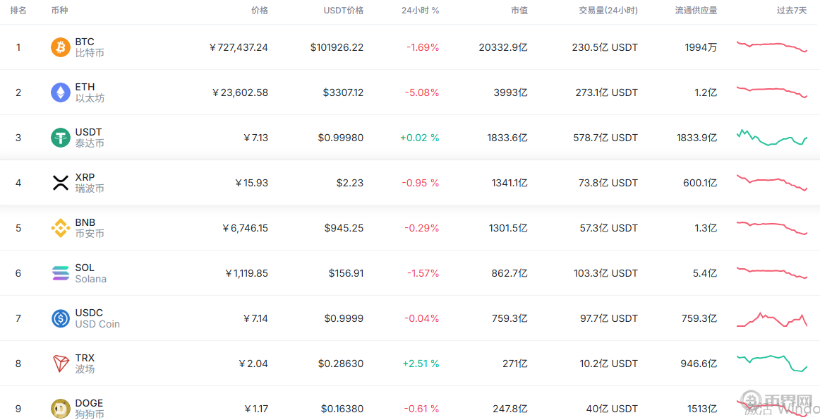Sort by 价格 column header
Image resolution: width=820 pixels, height=420 pixels.
[x=260, y=11]
